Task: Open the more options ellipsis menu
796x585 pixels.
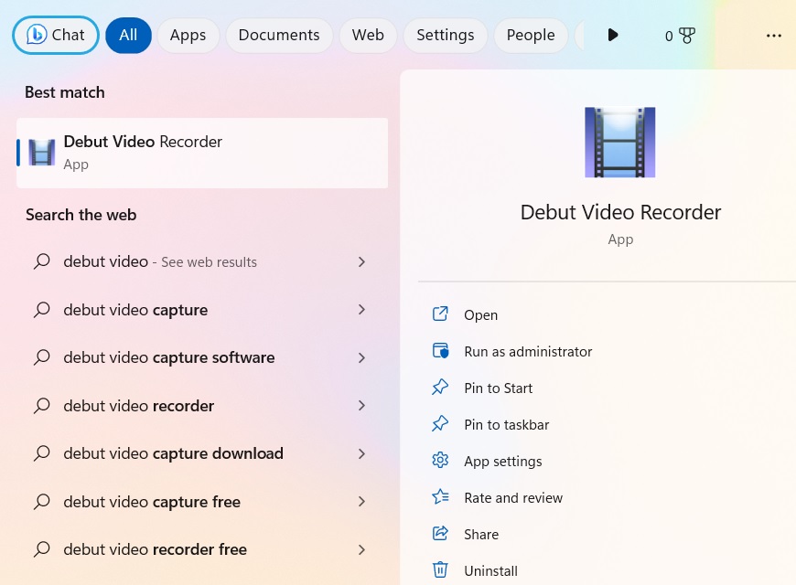Action: [x=773, y=35]
